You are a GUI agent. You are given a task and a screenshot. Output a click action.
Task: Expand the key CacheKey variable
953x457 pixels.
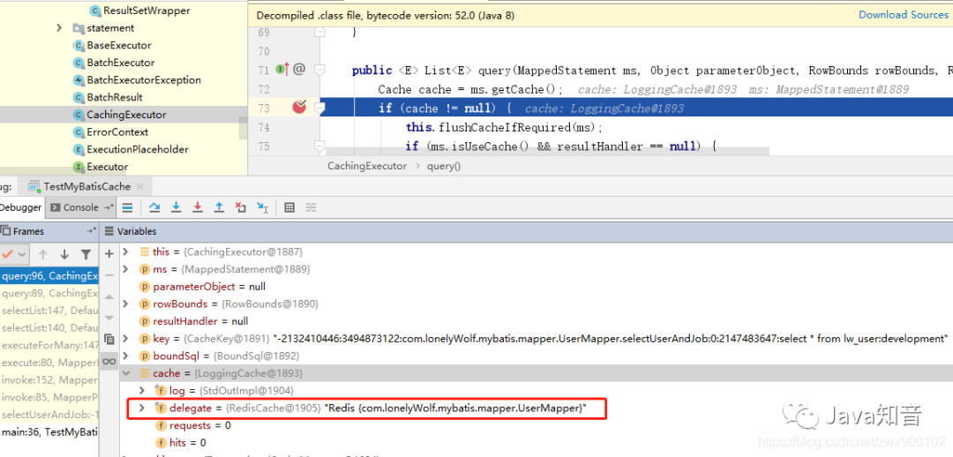click(126, 339)
